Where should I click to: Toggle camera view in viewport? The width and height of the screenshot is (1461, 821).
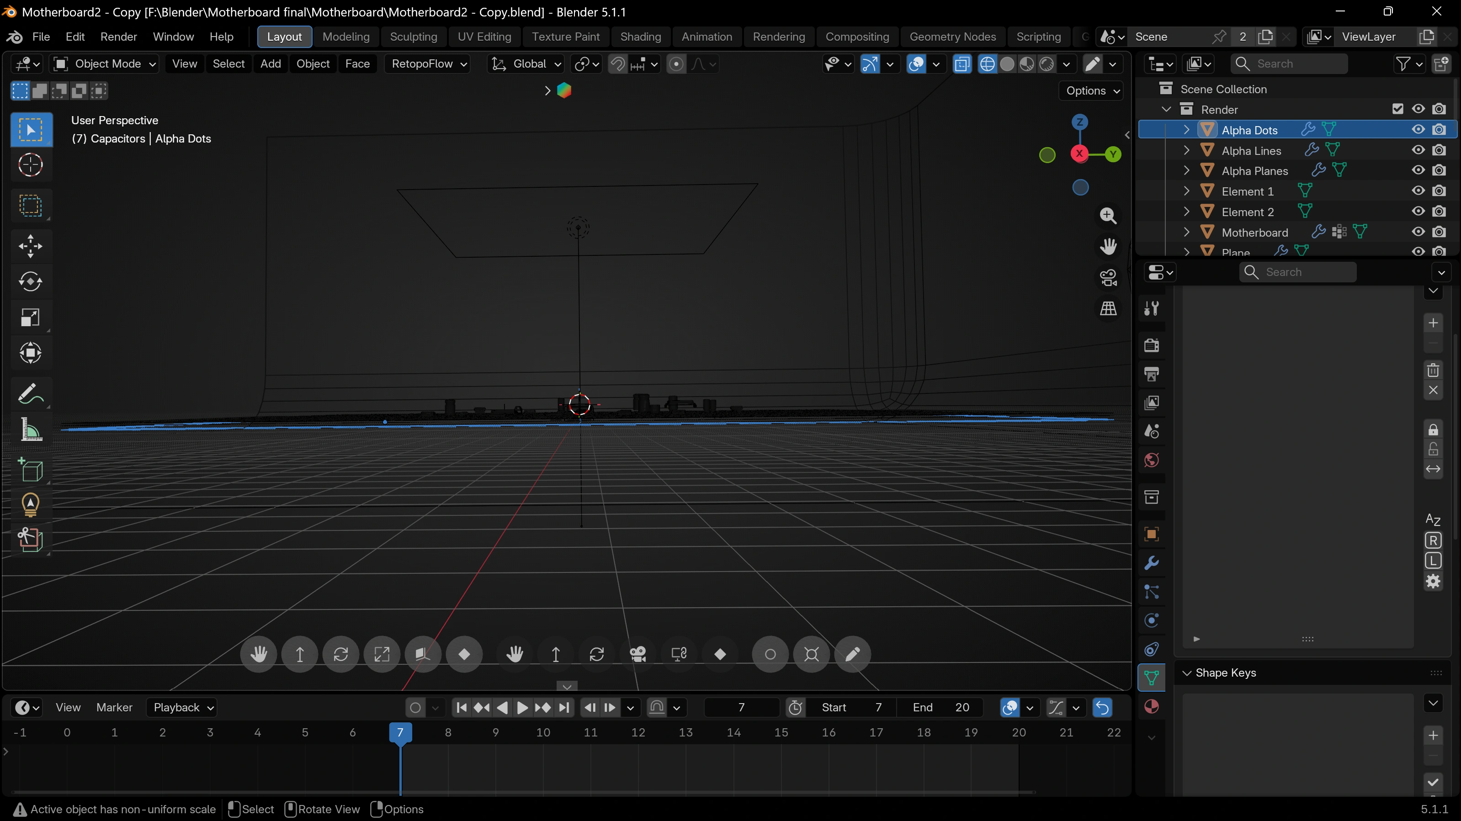(1108, 278)
